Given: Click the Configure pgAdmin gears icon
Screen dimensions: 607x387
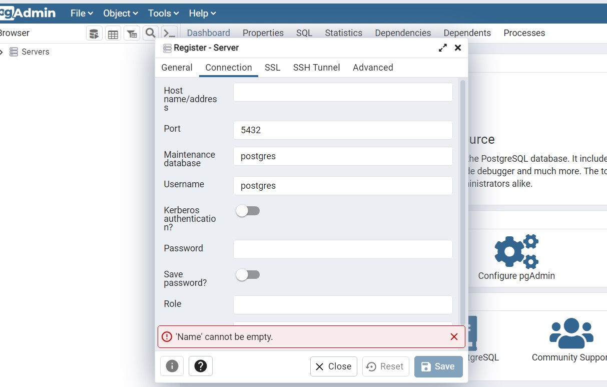Looking at the screenshot, I should click(x=516, y=251).
